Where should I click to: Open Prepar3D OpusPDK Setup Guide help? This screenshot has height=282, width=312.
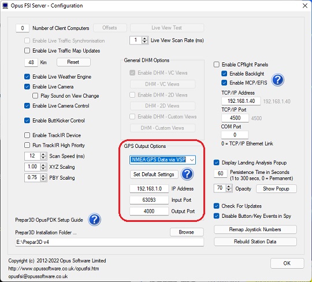(95, 220)
